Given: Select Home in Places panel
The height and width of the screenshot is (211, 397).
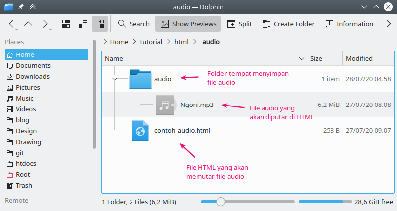Looking at the screenshot, I should (x=46, y=54).
